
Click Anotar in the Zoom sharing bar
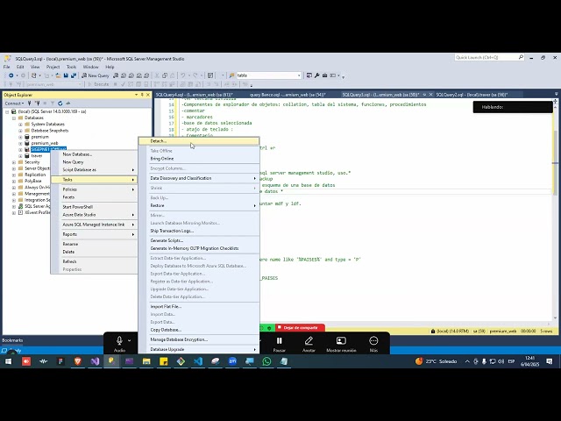[309, 345]
